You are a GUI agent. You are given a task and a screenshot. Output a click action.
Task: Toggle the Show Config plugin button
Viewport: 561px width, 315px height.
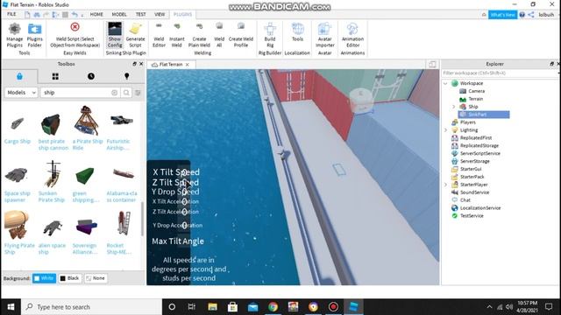(x=115, y=35)
